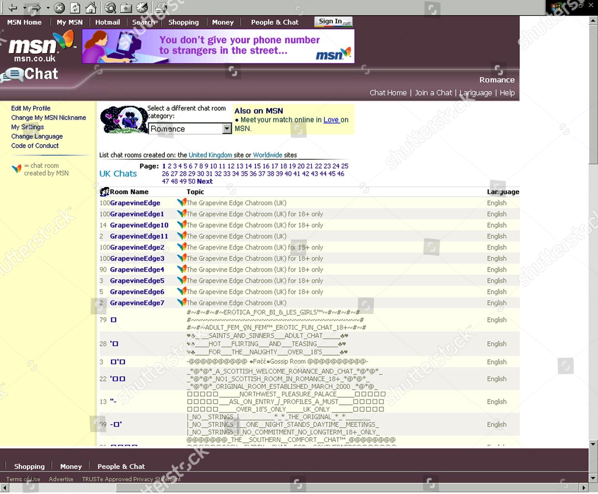The height and width of the screenshot is (494, 598).
Task: Click butterfly icon in GrapevineEdge6 row
Action: (x=181, y=292)
